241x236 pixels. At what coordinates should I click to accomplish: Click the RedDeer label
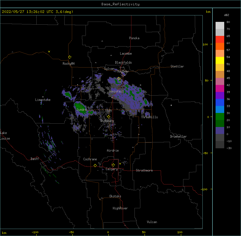(123, 71)
